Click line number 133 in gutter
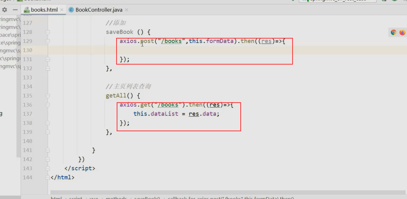The width and height of the screenshot is (407, 199). tap(28, 77)
